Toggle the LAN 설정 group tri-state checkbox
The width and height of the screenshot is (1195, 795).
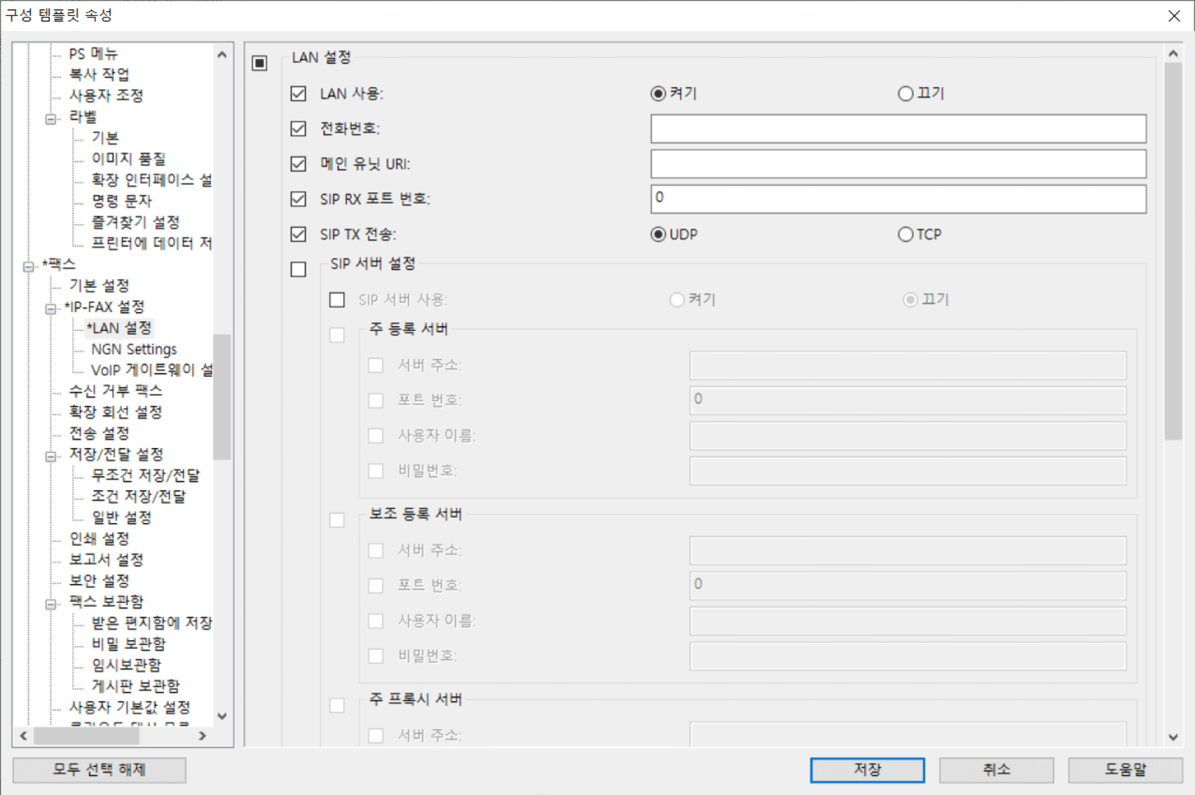click(260, 63)
